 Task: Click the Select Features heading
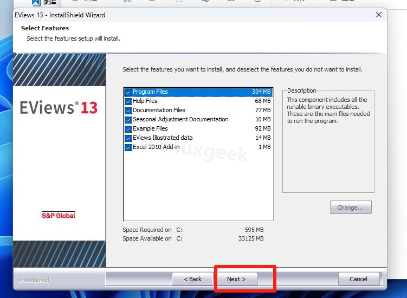pyautogui.click(x=45, y=28)
